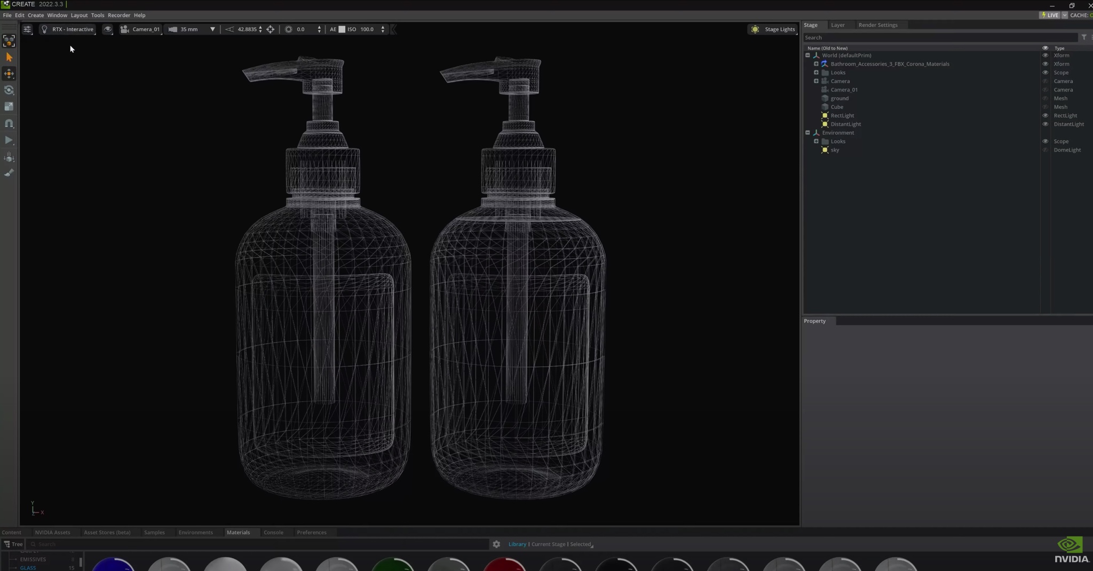Click the stage filter funnel icon
The width and height of the screenshot is (1093, 571).
[1083, 37]
